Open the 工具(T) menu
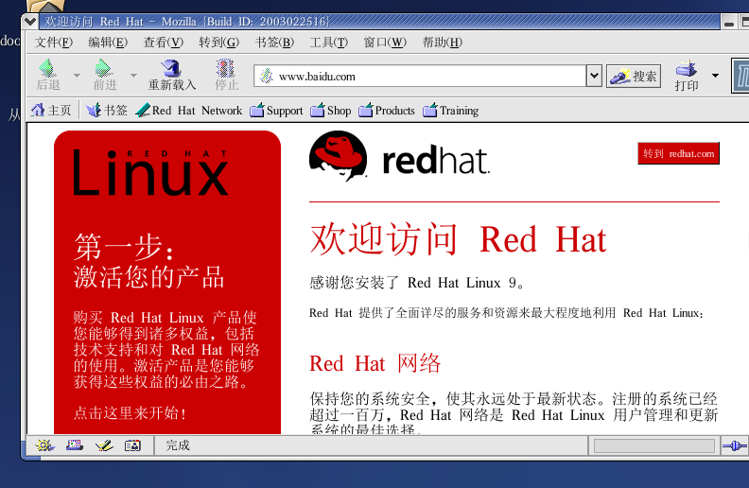Image resolution: width=749 pixels, height=488 pixels. [x=329, y=43]
